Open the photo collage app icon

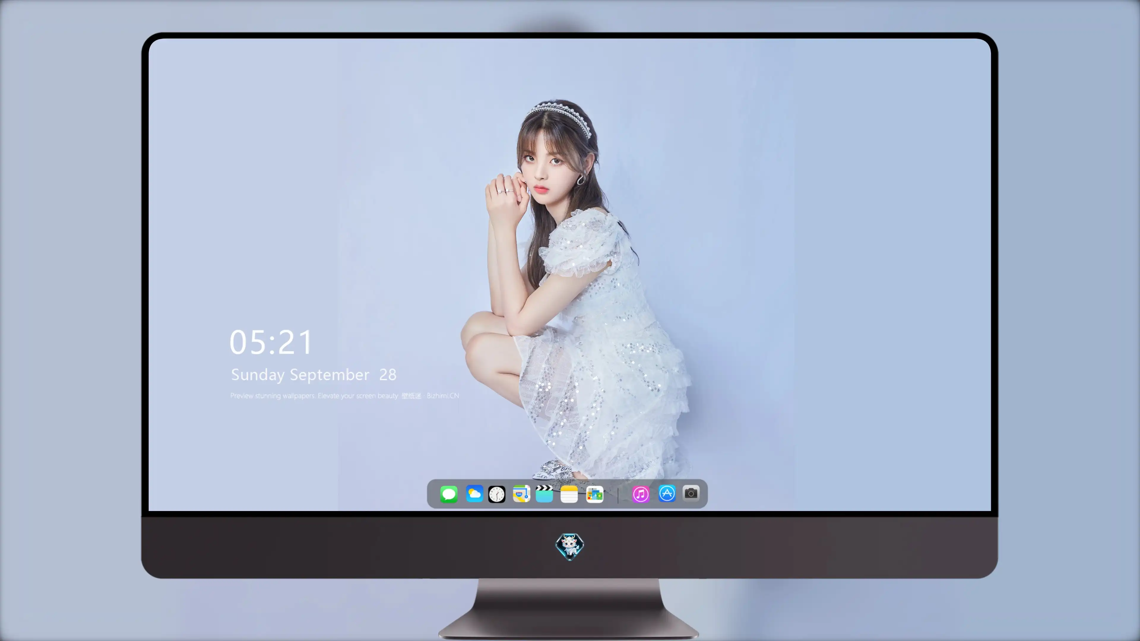tap(594, 494)
